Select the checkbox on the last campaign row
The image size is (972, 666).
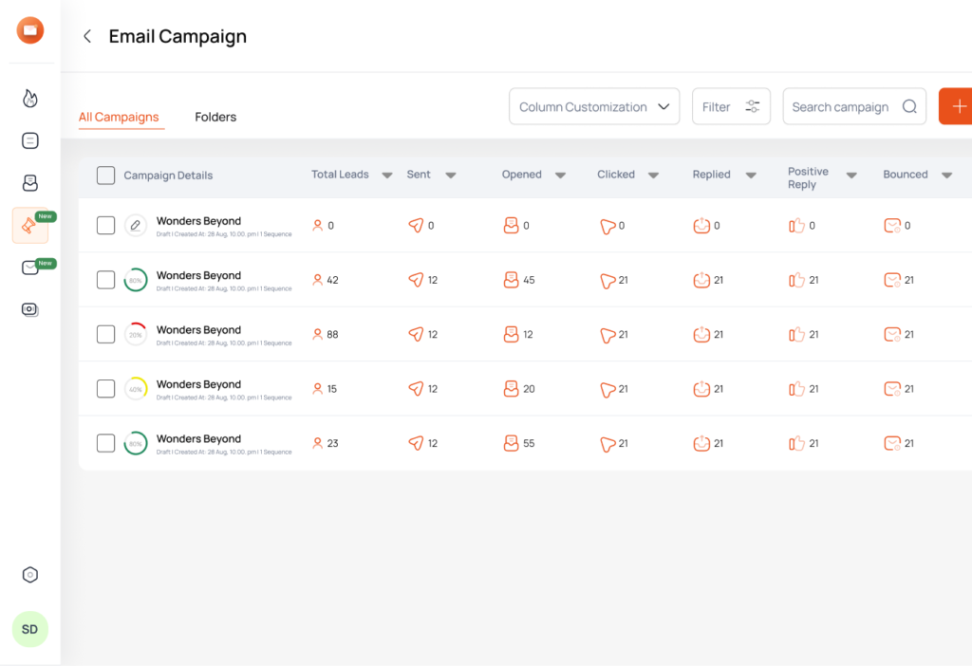coord(105,442)
